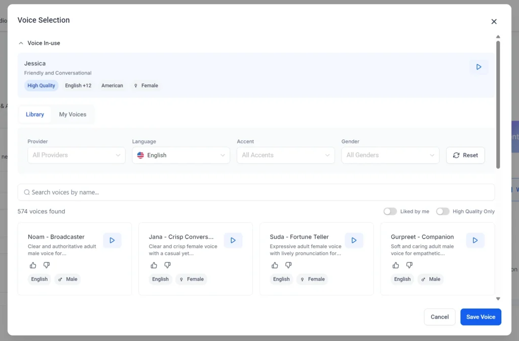Reset the voice filters
The width and height of the screenshot is (519, 341).
point(465,155)
